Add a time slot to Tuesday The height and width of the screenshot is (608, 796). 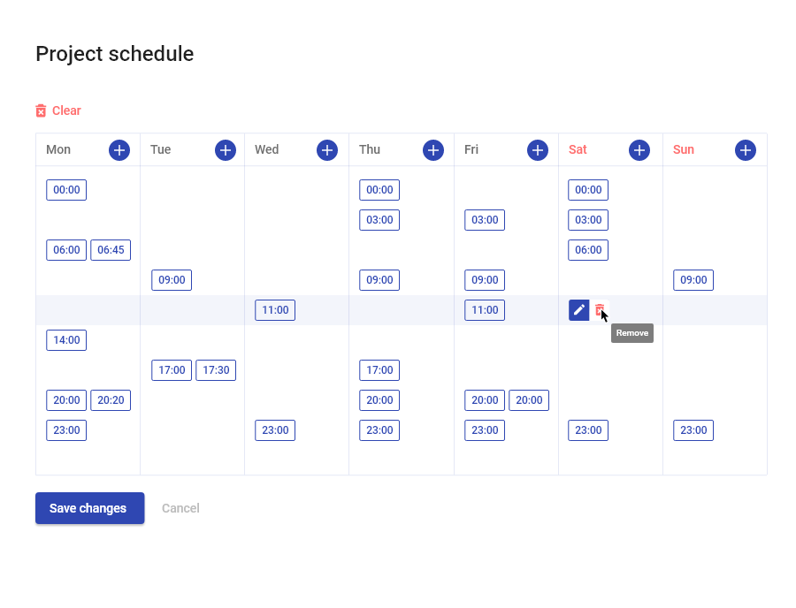point(226,150)
